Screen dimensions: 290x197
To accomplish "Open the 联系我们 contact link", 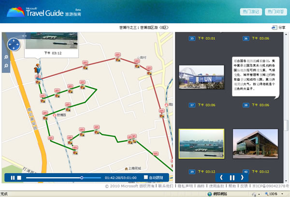I will [x=166, y=186].
